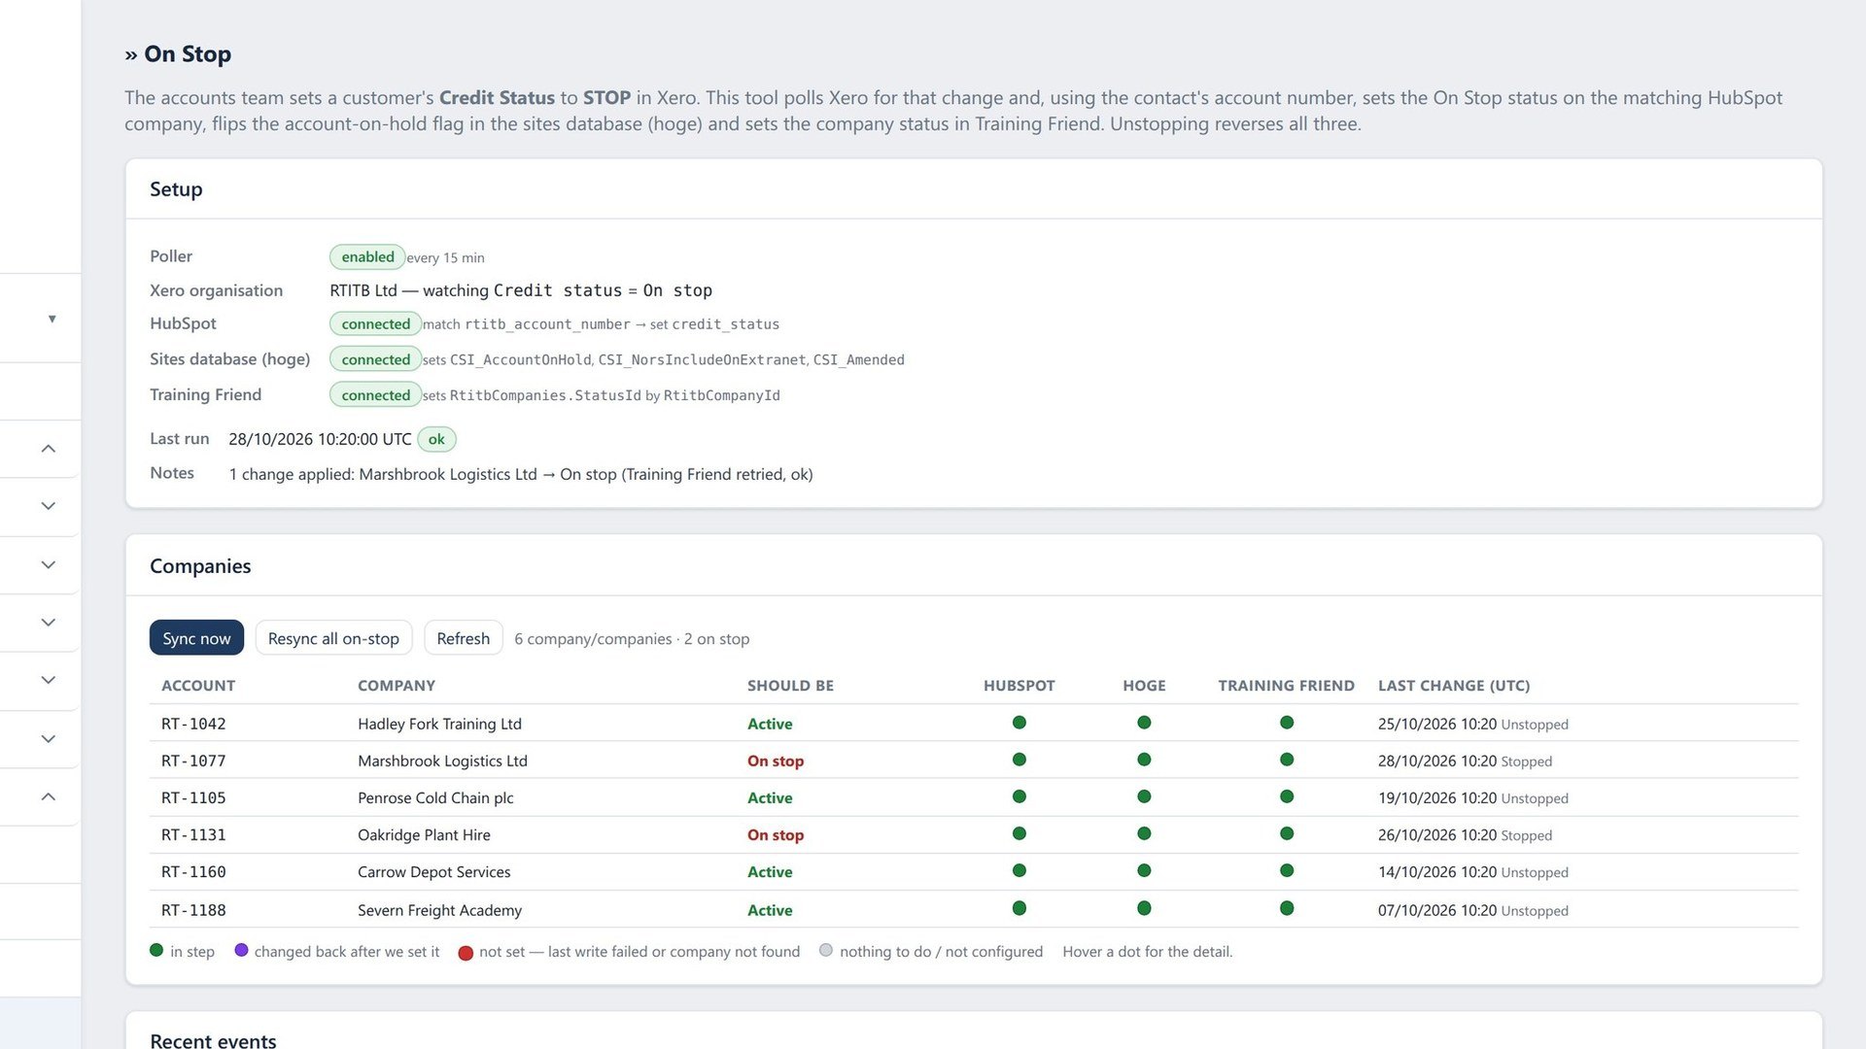Screen dimensions: 1866x1049
Task: Refresh the companies table
Action: pyautogui.click(x=463, y=638)
